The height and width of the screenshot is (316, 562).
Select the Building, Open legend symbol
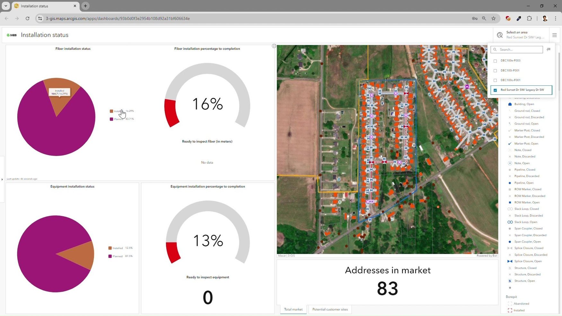510,104
